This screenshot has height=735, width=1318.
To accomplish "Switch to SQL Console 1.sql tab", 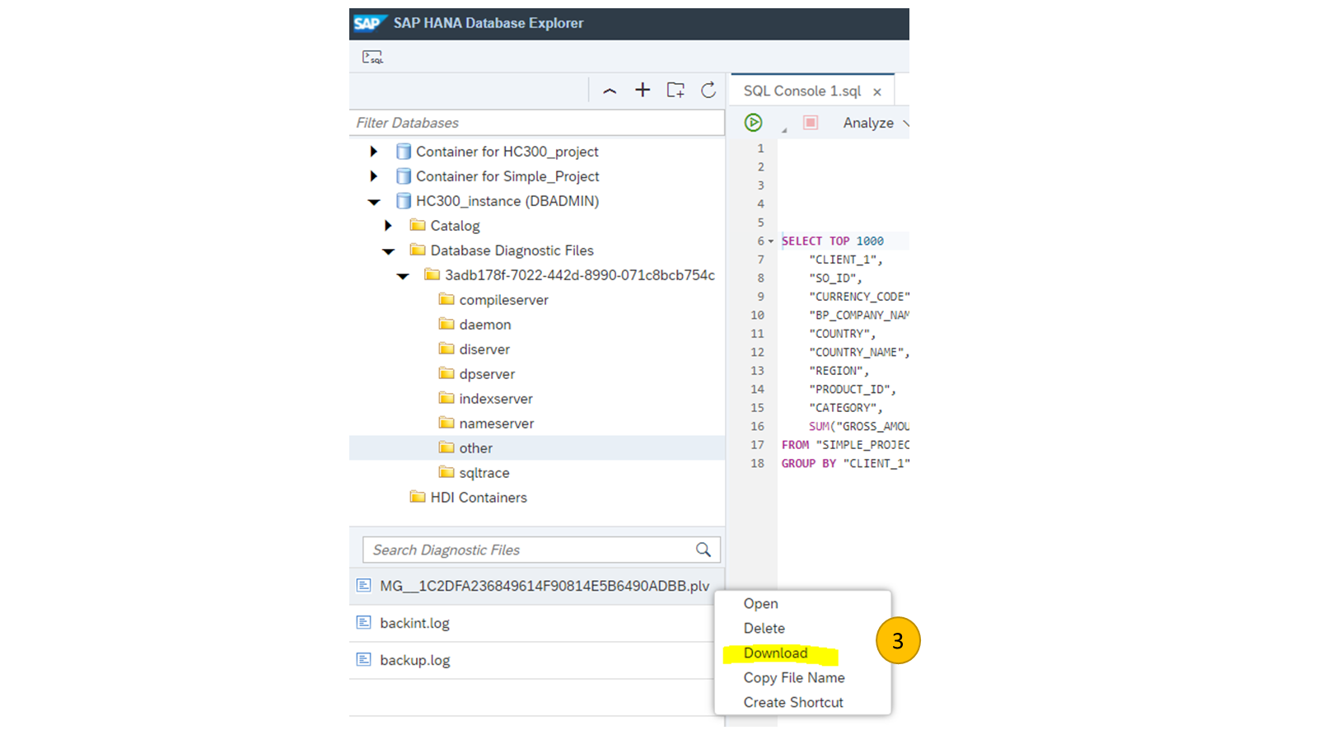I will tap(802, 91).
